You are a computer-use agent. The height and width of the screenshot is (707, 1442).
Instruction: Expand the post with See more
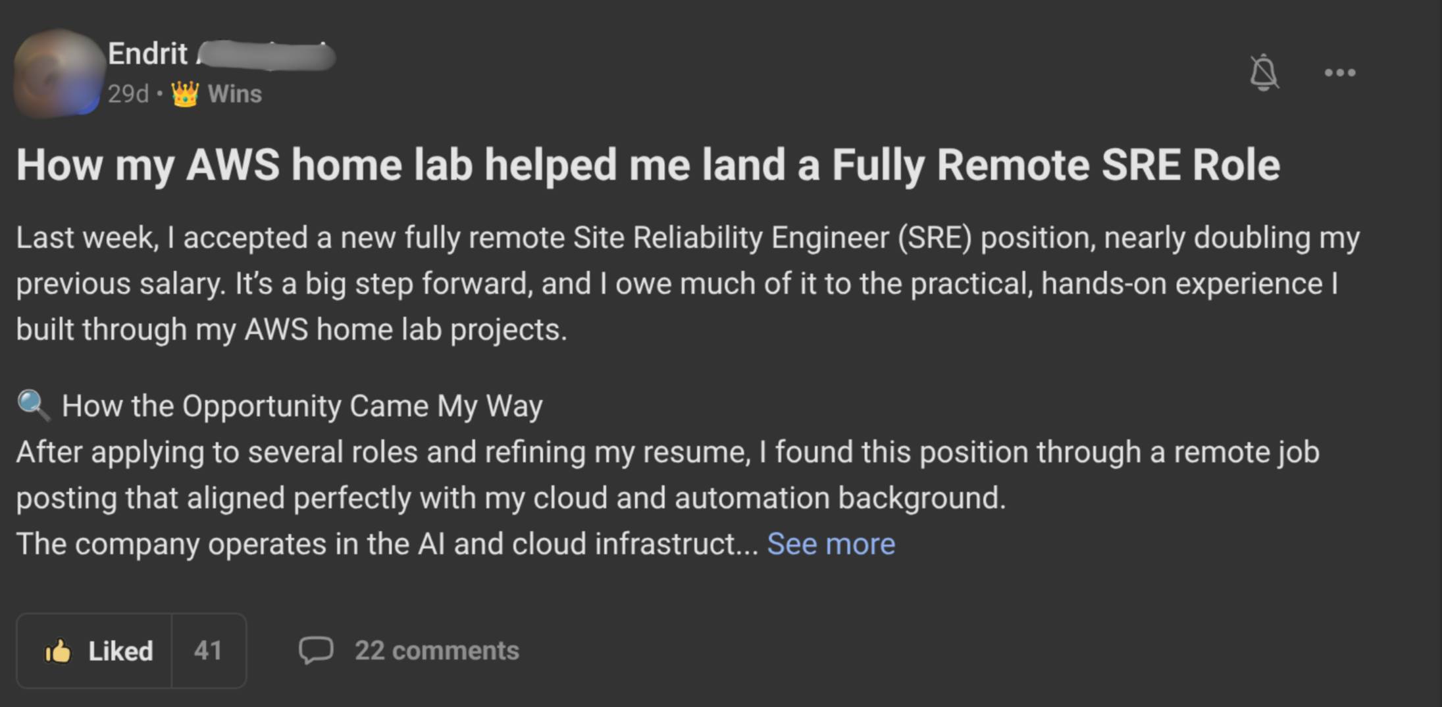pyautogui.click(x=831, y=544)
